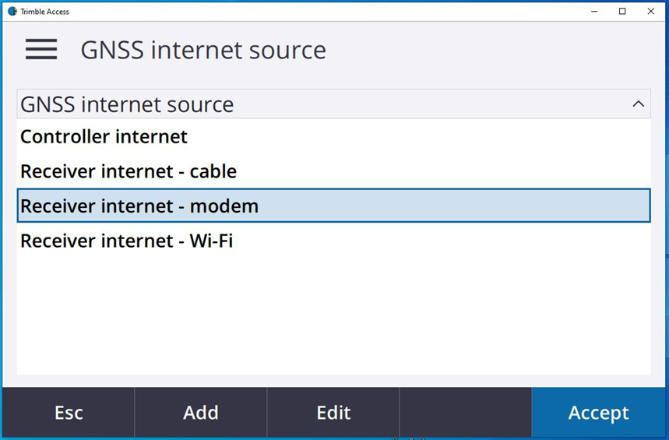Choose Receiver internet - cable option

[129, 171]
